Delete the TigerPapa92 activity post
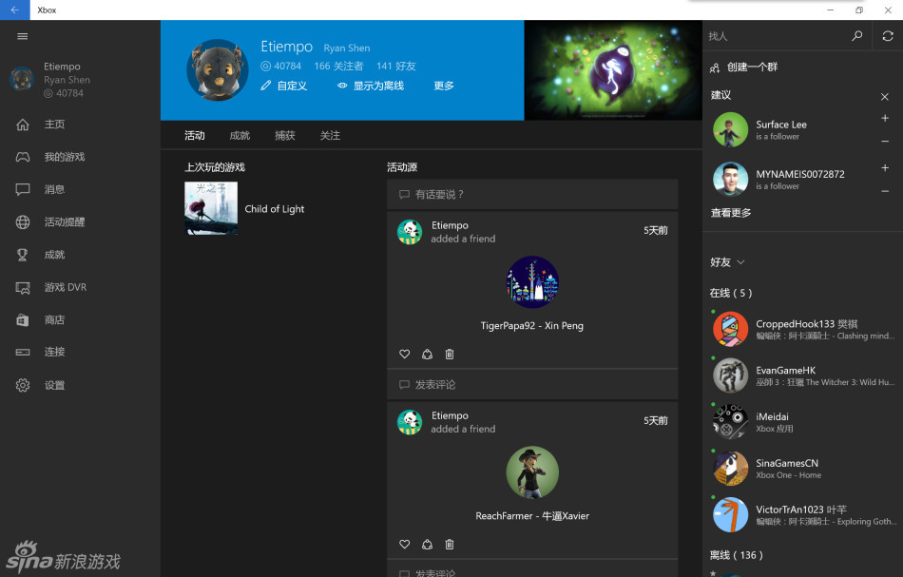903x577 pixels. 450,355
